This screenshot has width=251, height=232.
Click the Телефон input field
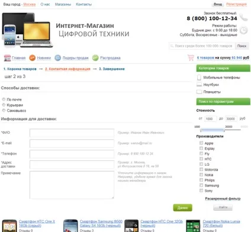[x=72, y=154]
